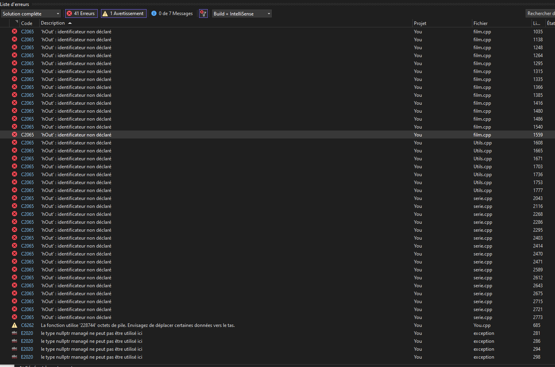Click the error icon on line 2470 row
The width and height of the screenshot is (555, 367).
15,254
